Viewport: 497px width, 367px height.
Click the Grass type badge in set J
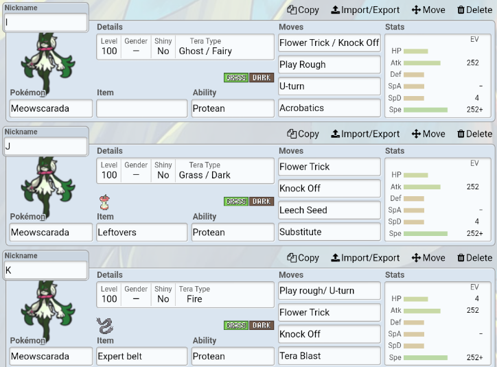[x=236, y=202]
